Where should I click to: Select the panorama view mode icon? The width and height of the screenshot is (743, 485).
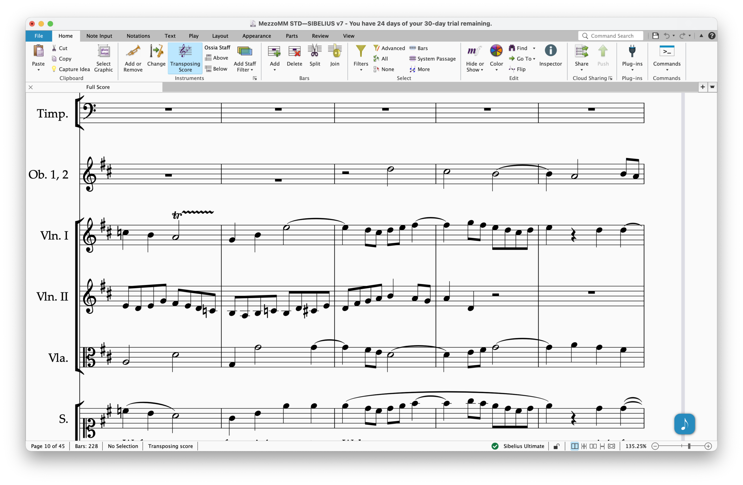click(x=611, y=446)
